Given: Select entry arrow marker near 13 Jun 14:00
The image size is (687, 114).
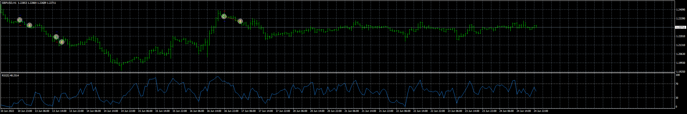Looking at the screenshot, I should coord(56,37).
